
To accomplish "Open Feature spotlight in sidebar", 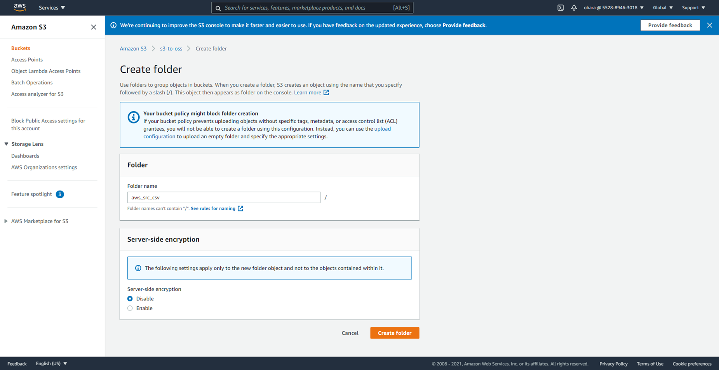I will pos(31,194).
